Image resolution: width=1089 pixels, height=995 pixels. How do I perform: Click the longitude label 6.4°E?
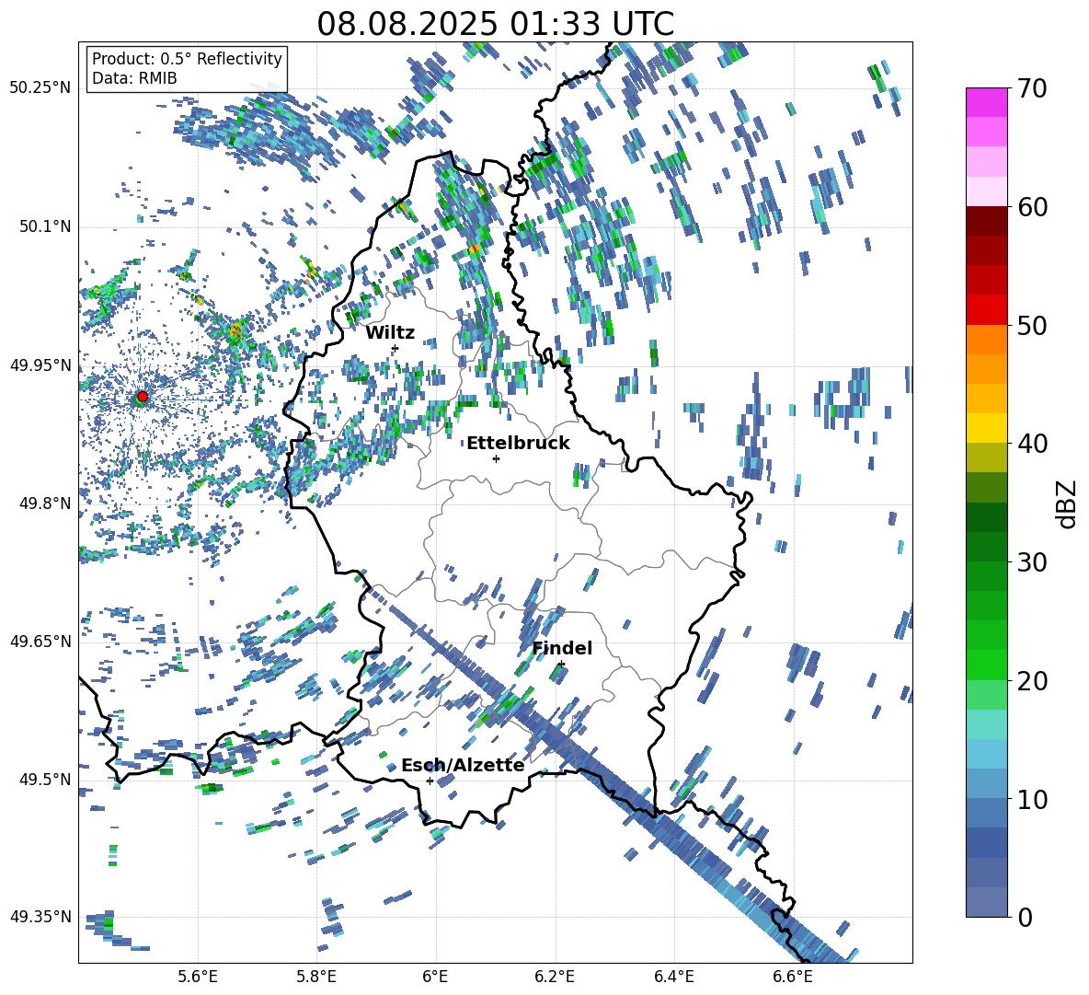click(x=673, y=977)
